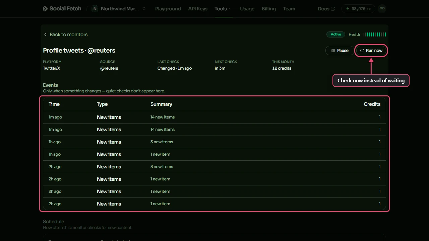Open the Team page
Viewport: 429px width, 241px height.
tap(289, 9)
